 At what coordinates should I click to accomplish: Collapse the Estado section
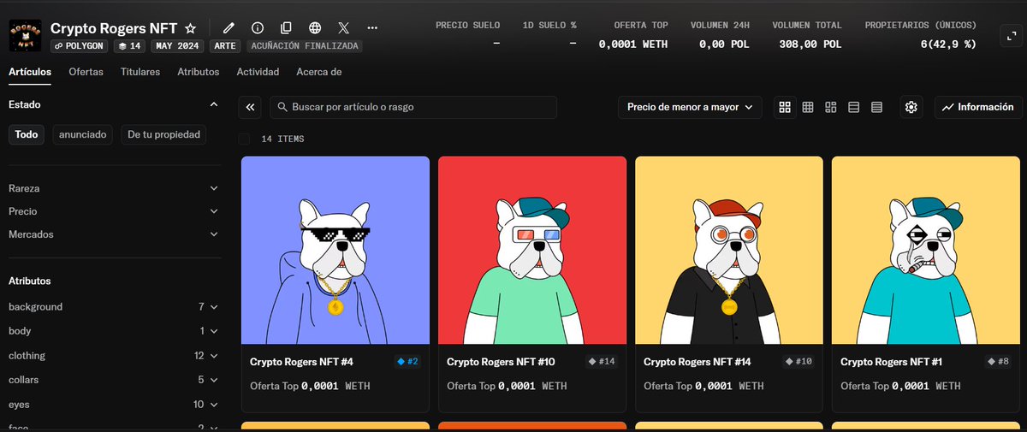click(x=214, y=104)
